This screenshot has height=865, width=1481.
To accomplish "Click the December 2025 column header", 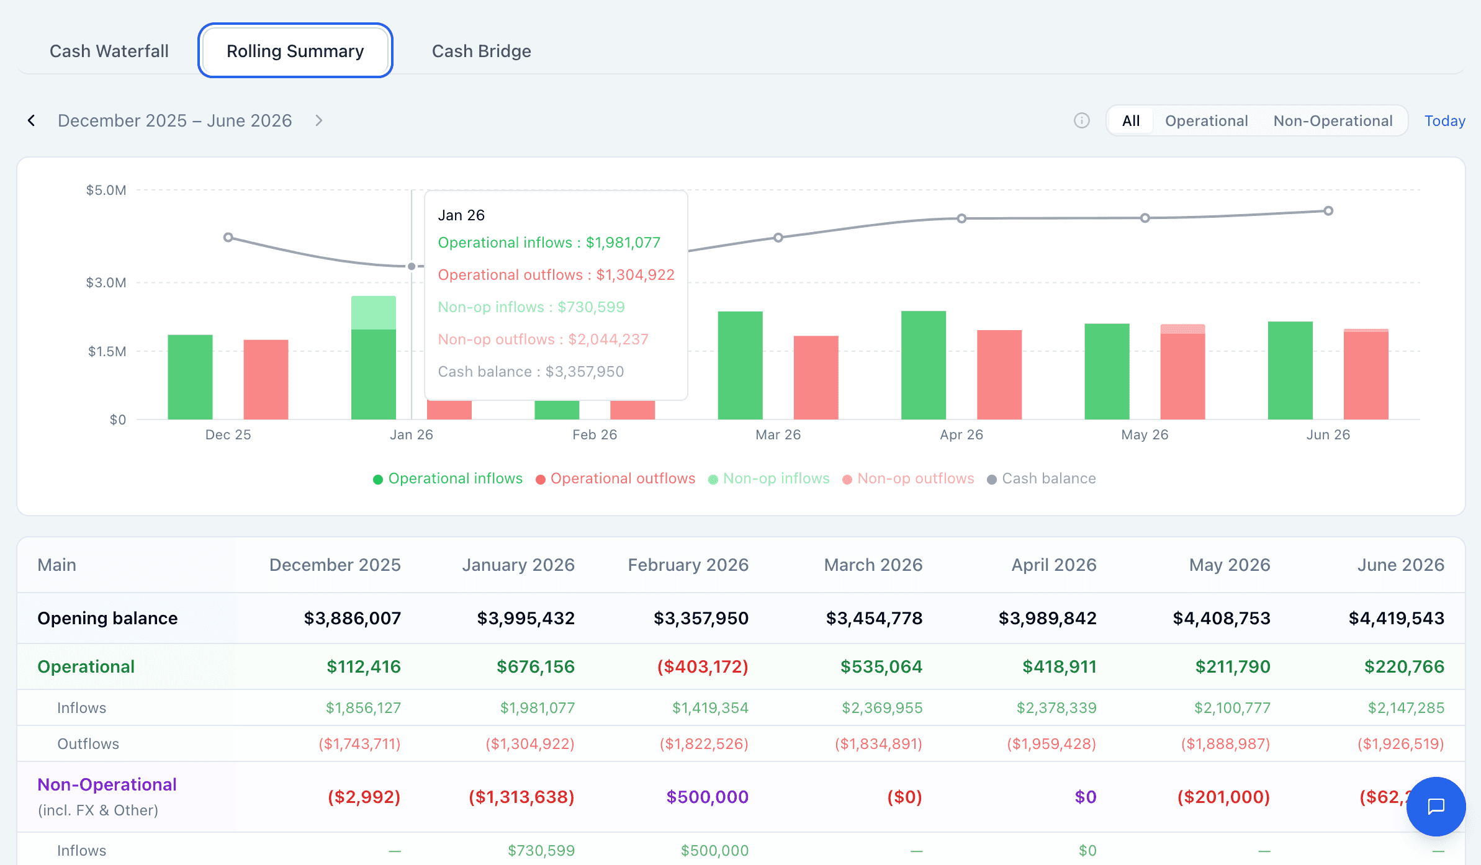I will coord(335,565).
